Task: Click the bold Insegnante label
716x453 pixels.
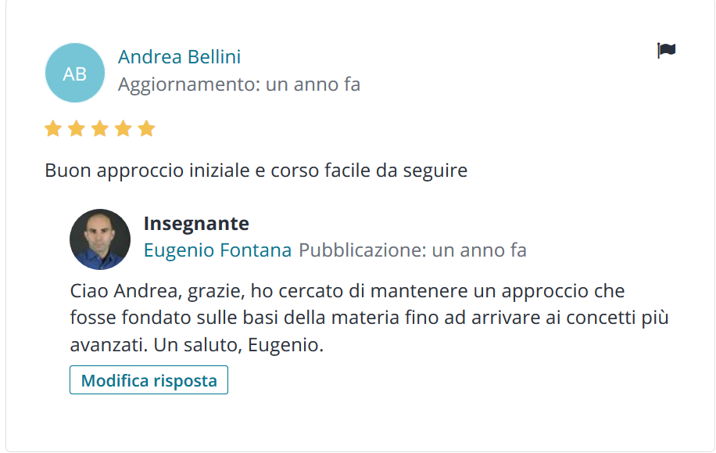Action: click(x=196, y=224)
